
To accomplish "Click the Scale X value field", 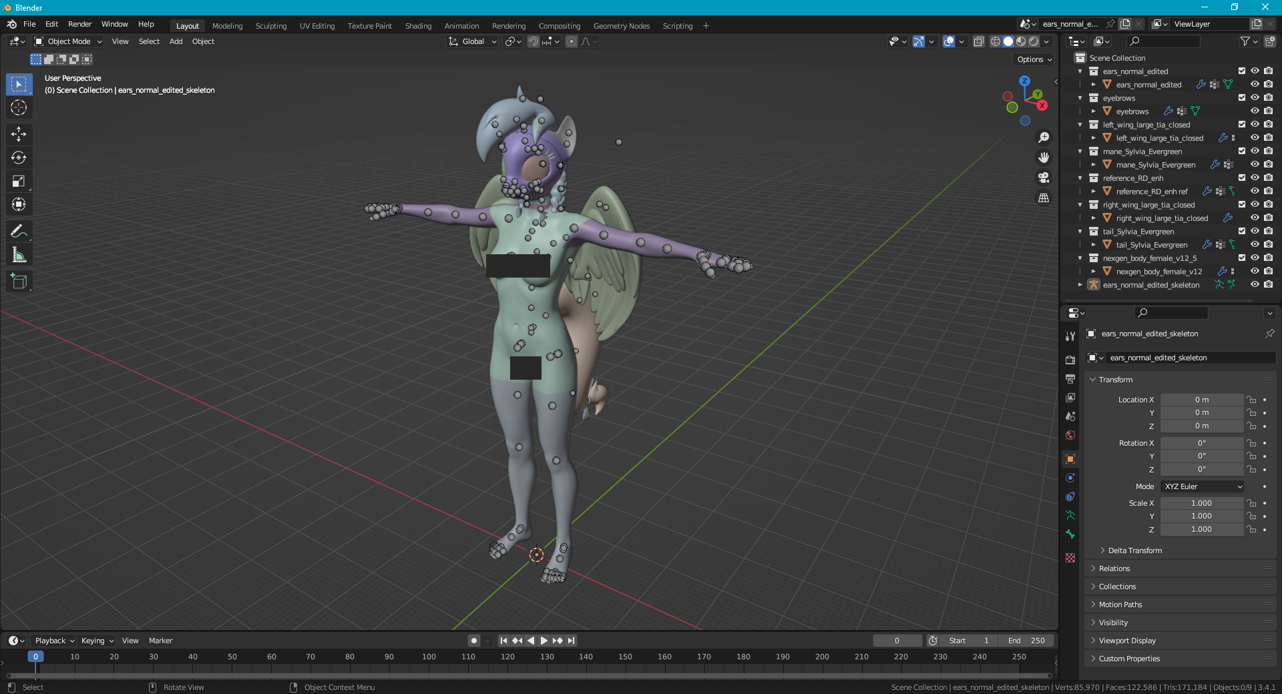I will coord(1201,503).
